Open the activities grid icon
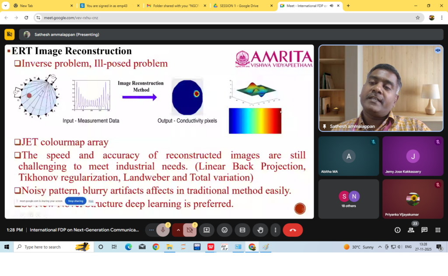This screenshot has width=448, height=276. (x=437, y=230)
